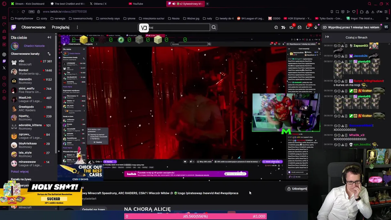Switch to the Stream - Kick Dashboard tab
The image size is (391, 220).
[x=27, y=4]
